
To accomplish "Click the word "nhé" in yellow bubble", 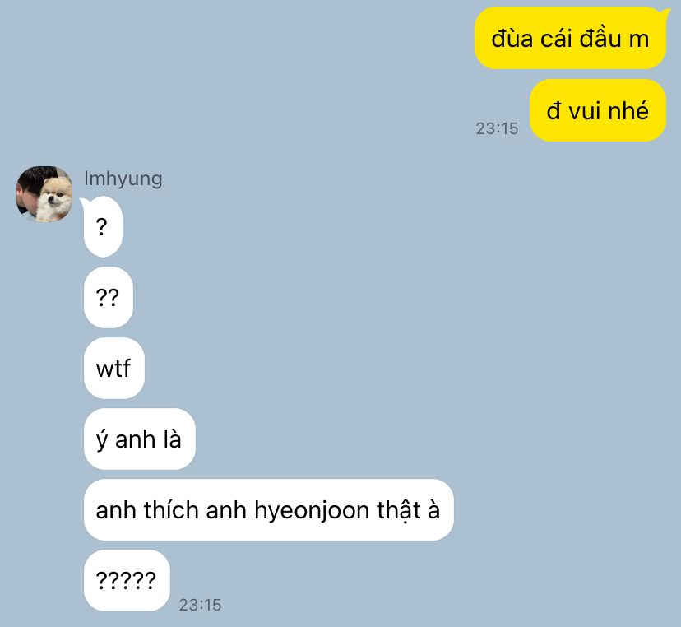I will click(x=628, y=110).
